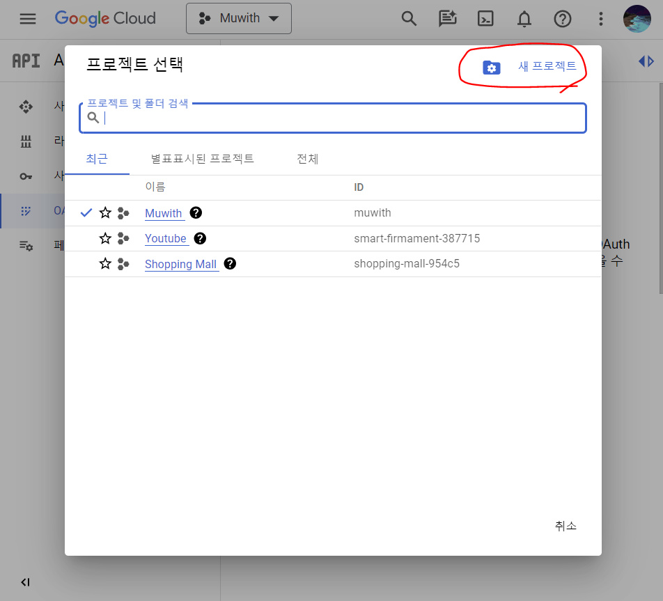The image size is (663, 601).
Task: Click help icon next to Shopping Mall
Action: point(230,263)
